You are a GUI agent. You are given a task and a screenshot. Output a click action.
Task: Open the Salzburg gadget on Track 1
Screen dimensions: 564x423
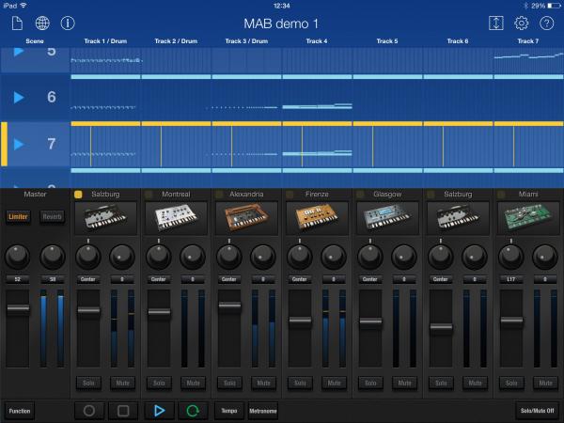point(105,217)
